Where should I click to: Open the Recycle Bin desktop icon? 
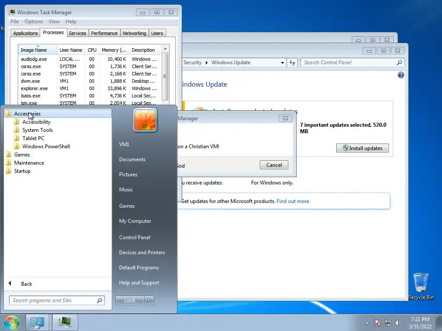tap(421, 286)
